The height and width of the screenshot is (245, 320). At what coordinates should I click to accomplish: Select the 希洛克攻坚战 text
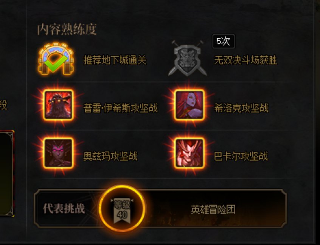point(241,108)
